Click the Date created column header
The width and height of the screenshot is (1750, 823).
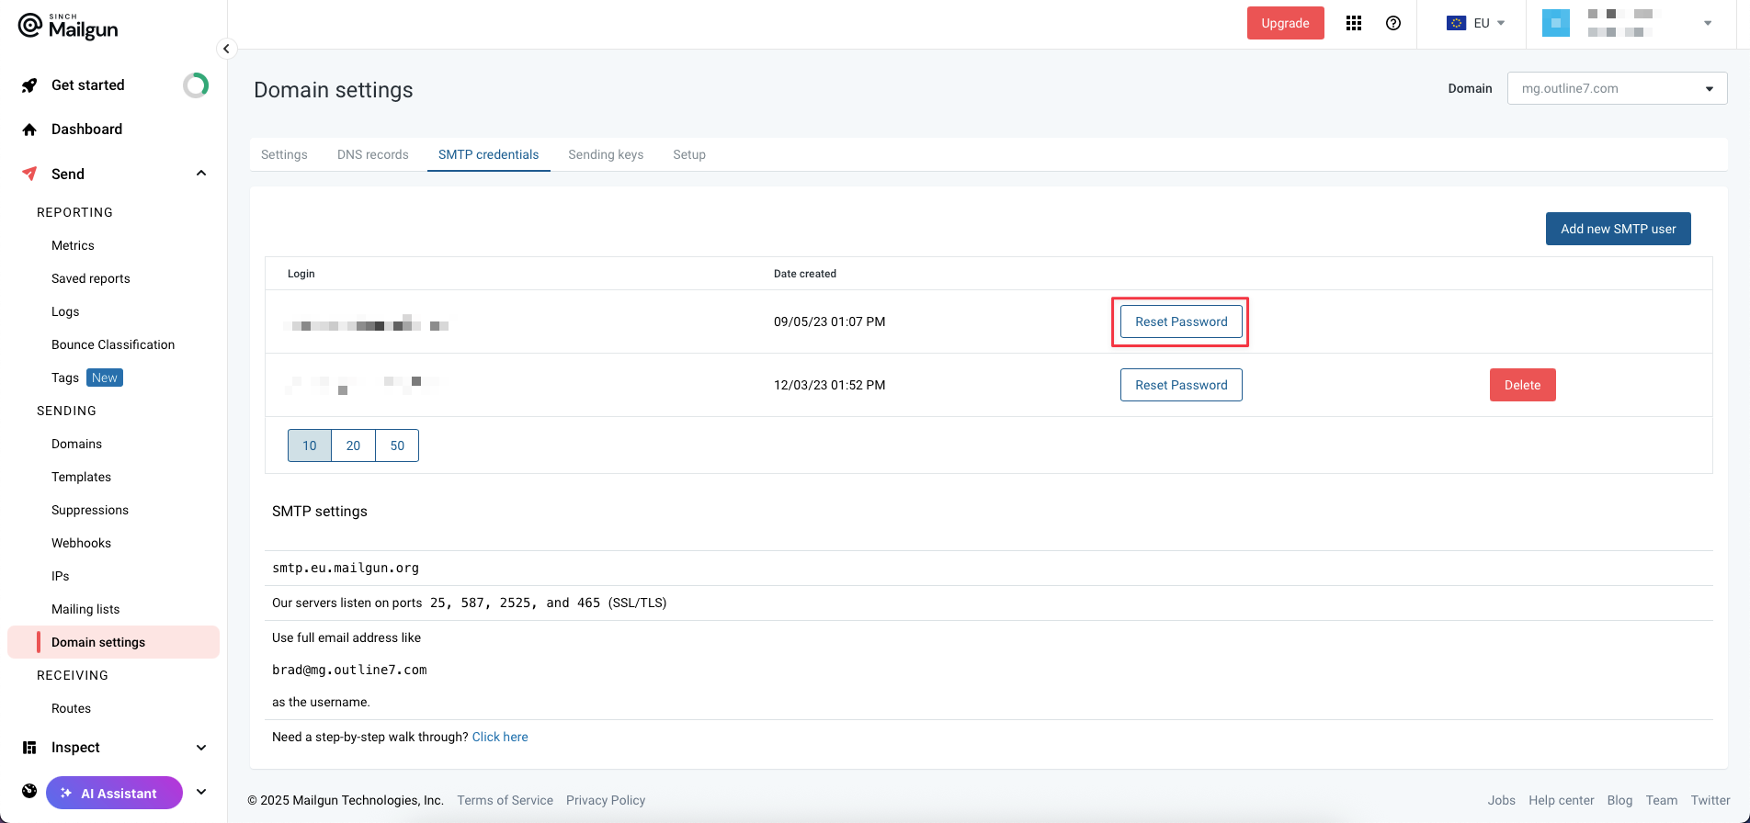pyautogui.click(x=805, y=274)
